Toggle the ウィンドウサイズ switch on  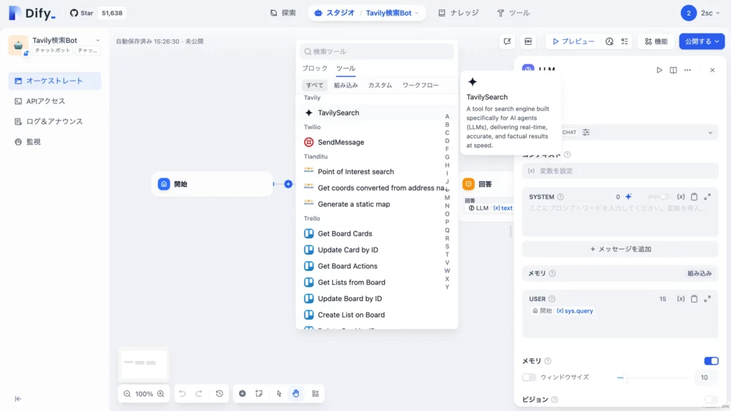pyautogui.click(x=529, y=377)
